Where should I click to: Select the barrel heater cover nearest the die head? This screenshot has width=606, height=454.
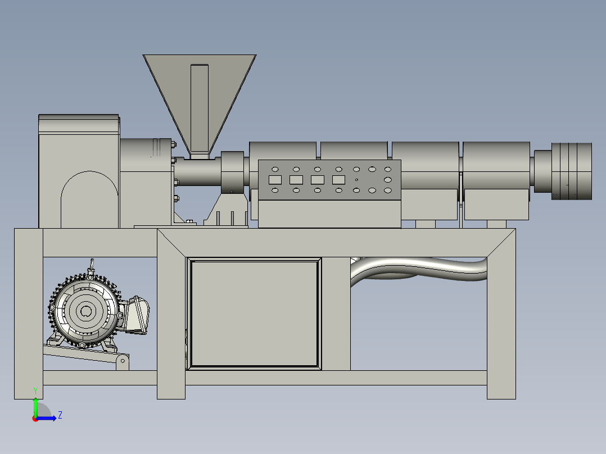point(496,165)
